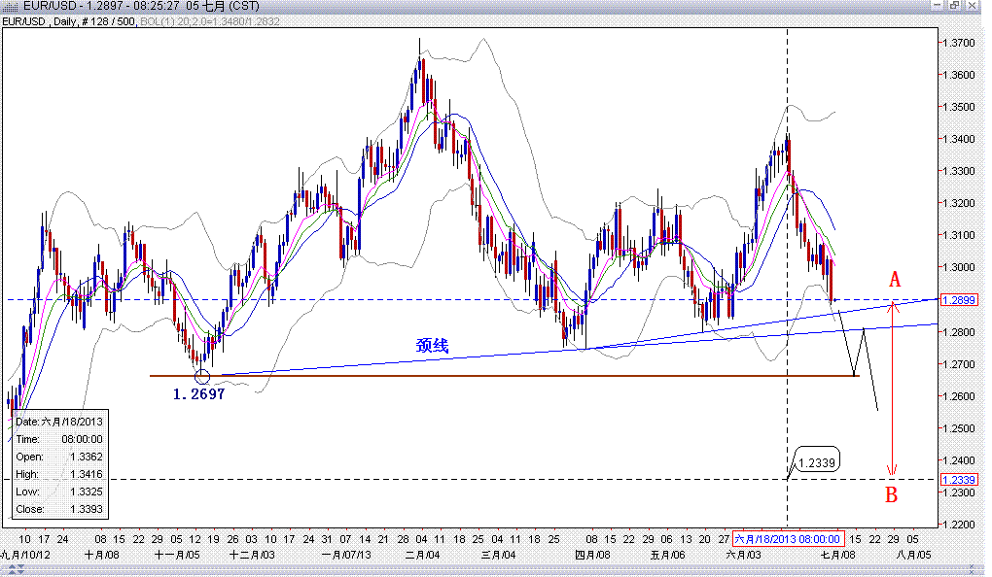Click the Time value 08:00:00 in data box

[83, 439]
